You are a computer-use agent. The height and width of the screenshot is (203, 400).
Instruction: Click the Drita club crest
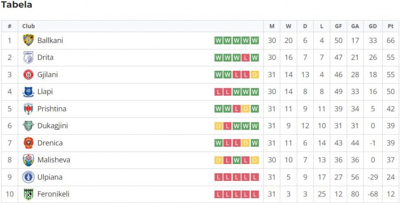coord(28,58)
